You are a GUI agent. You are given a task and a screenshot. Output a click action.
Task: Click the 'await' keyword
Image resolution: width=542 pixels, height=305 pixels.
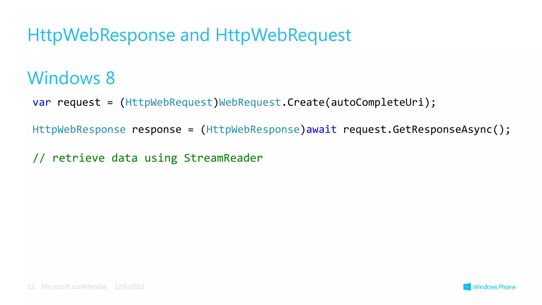click(321, 130)
